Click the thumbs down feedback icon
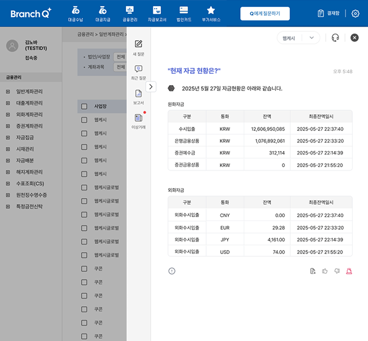The image size is (368, 341). [337, 271]
